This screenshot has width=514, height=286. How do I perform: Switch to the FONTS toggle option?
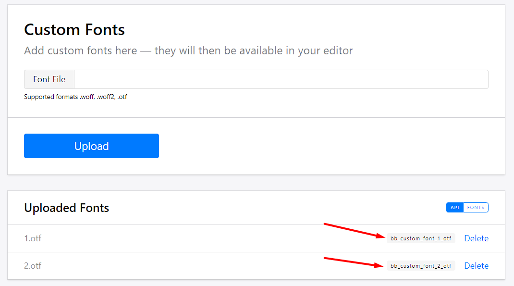[x=476, y=208]
